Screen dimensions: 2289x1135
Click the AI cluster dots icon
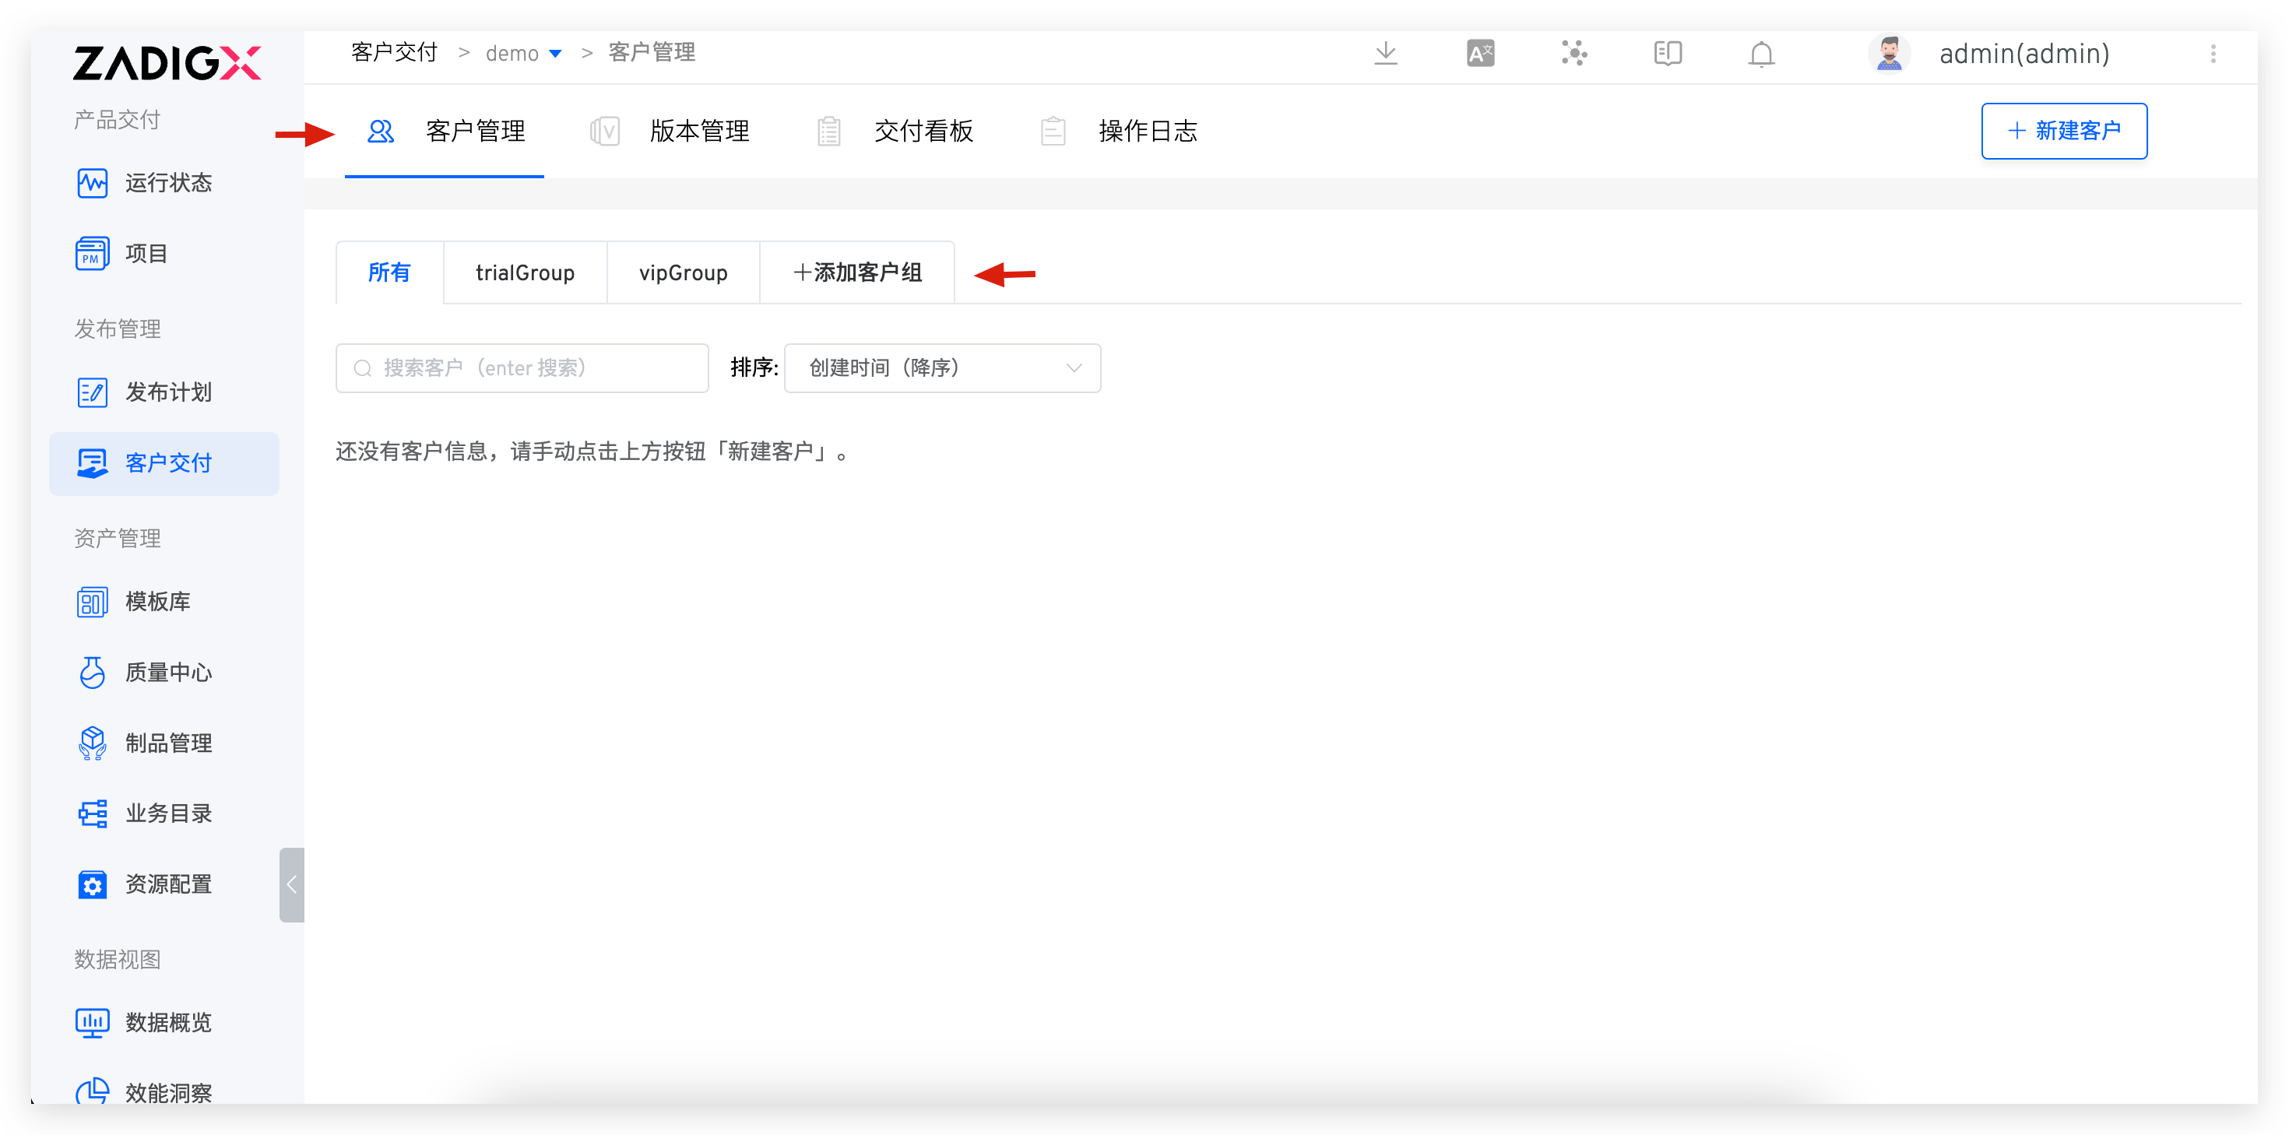click(x=1573, y=54)
